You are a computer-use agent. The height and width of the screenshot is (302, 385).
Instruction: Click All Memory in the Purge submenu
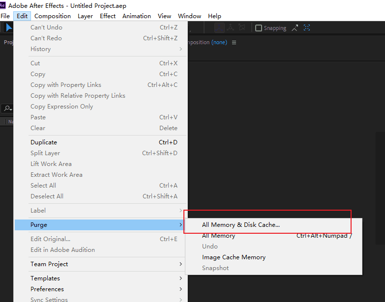point(218,236)
